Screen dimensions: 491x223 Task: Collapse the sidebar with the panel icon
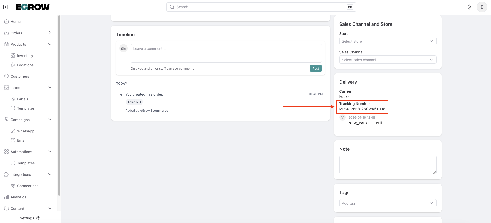(x=5, y=7)
